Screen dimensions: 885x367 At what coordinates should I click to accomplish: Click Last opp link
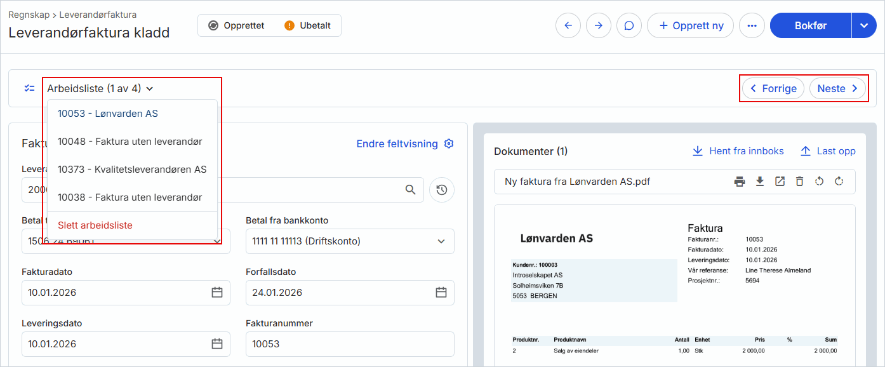coord(828,151)
